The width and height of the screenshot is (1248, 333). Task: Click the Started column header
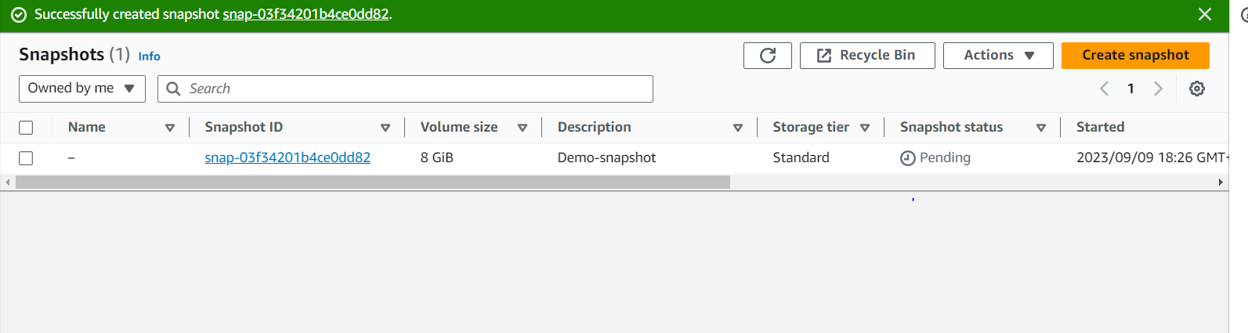pos(1100,127)
